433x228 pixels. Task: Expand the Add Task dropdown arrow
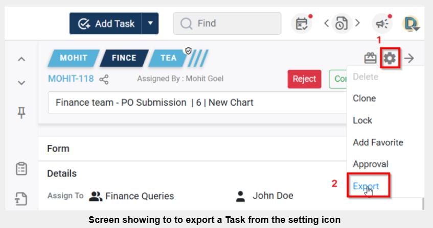pos(150,23)
